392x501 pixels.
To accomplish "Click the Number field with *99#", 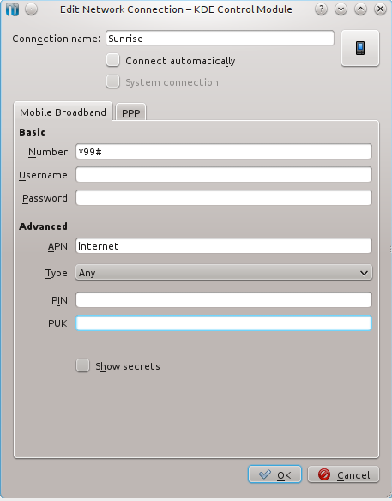I will [224, 152].
